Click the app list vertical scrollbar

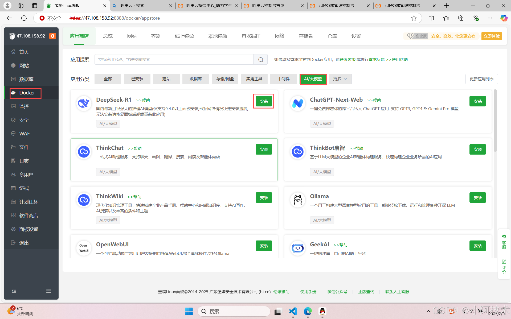tap(495, 120)
